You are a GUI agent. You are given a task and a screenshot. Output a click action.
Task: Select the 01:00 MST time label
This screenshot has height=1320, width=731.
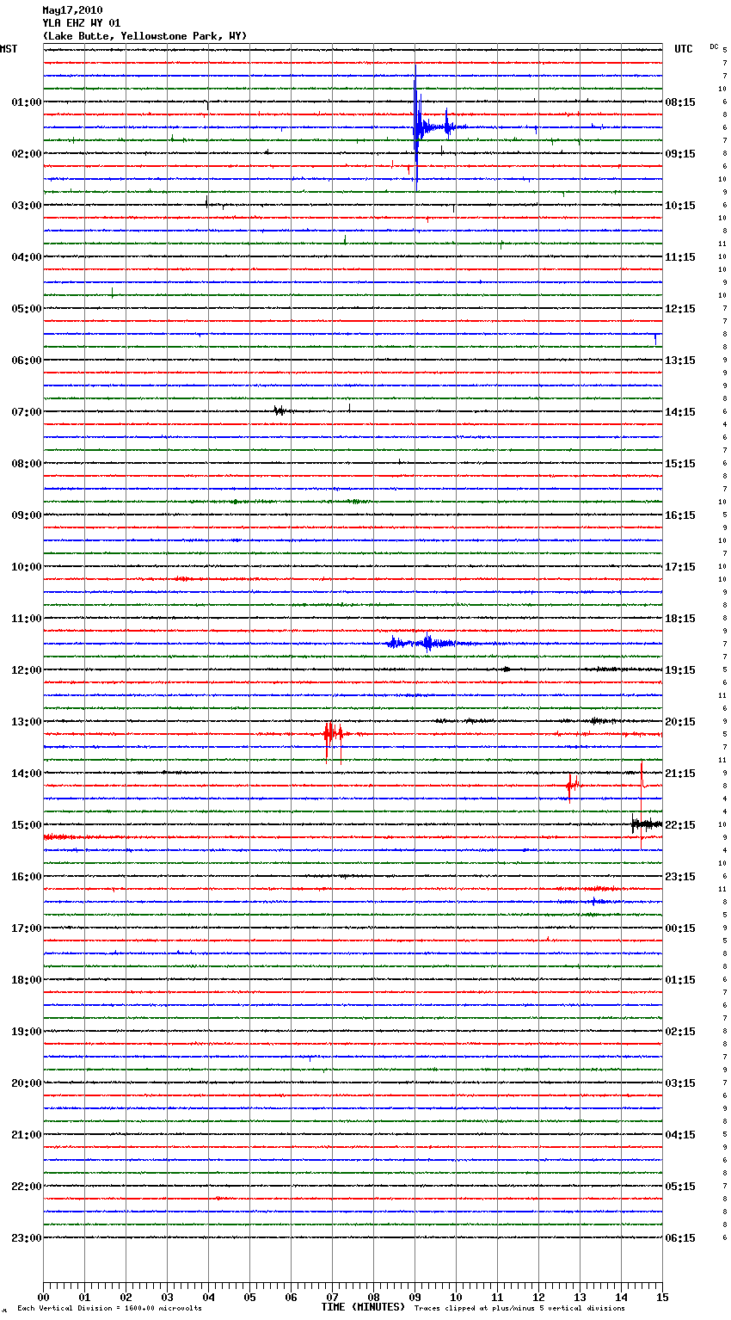click(26, 102)
